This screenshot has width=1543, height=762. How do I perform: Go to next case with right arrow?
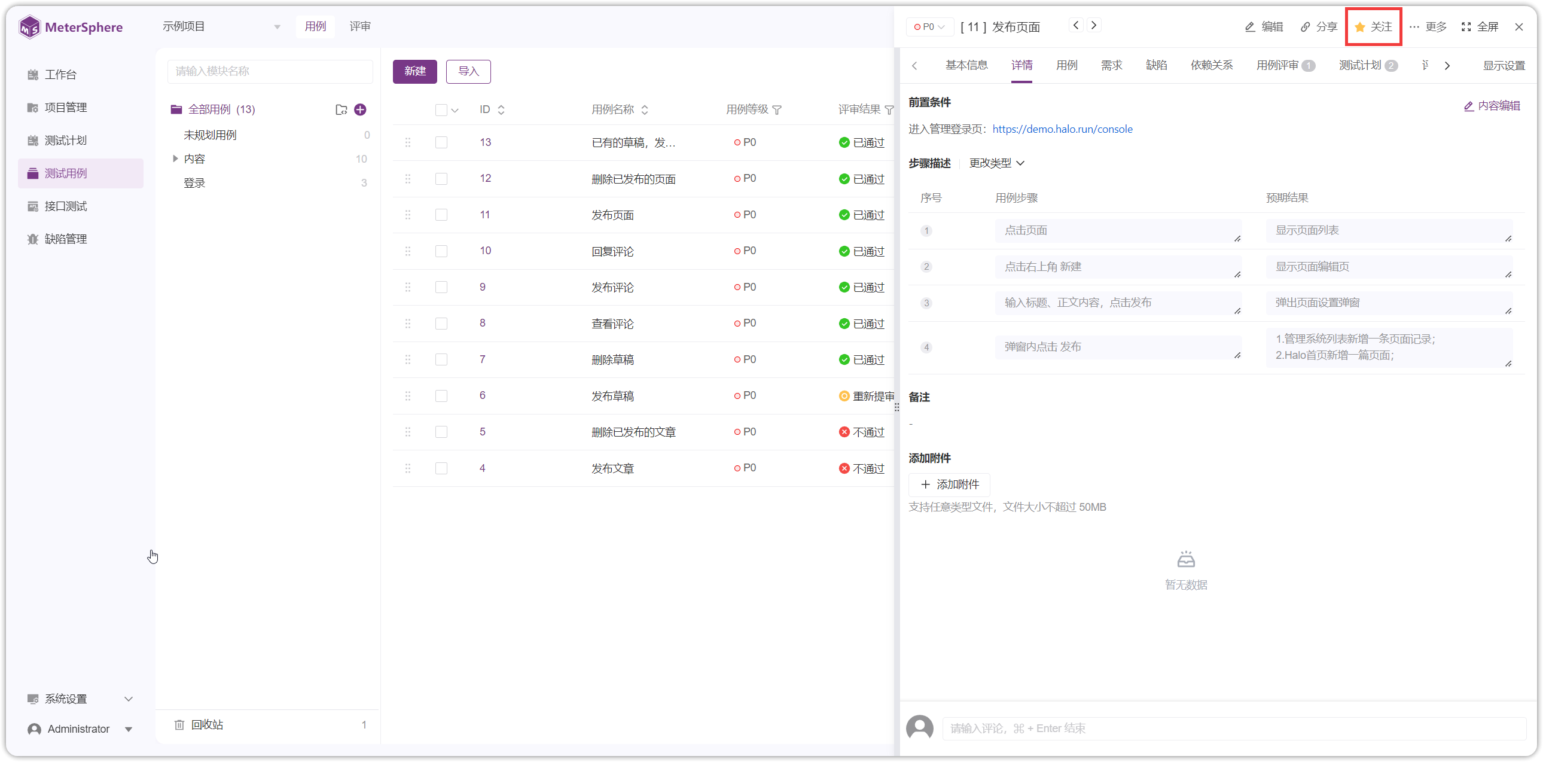[1094, 25]
